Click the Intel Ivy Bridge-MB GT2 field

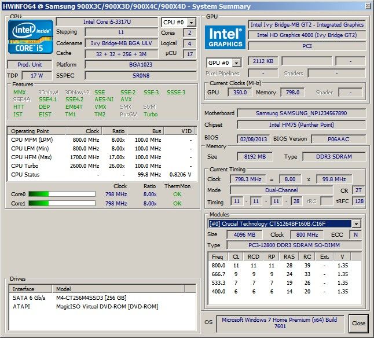307,24
